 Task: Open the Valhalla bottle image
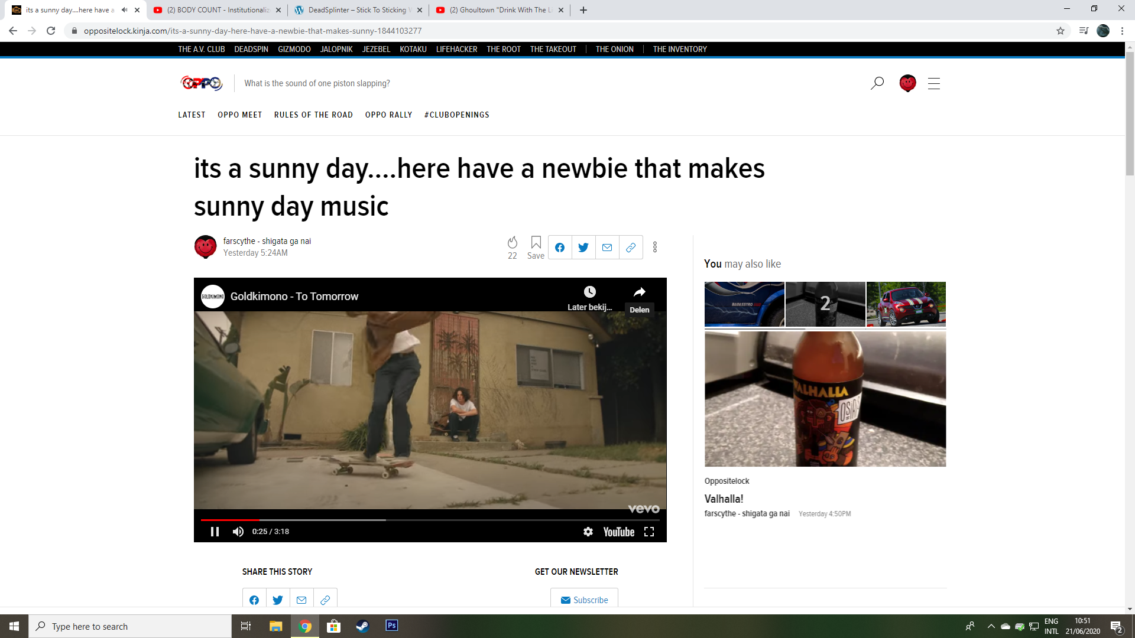(x=825, y=399)
